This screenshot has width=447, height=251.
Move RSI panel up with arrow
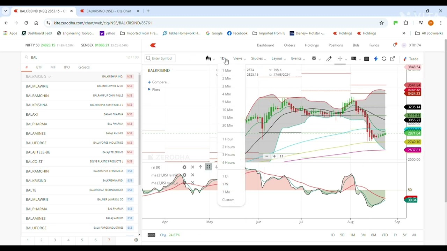coord(200,167)
